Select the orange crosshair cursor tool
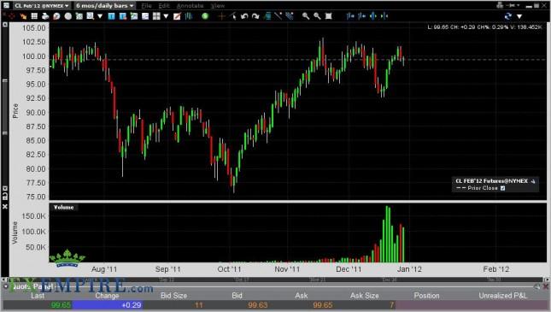551x312 pixels. click(x=221, y=16)
